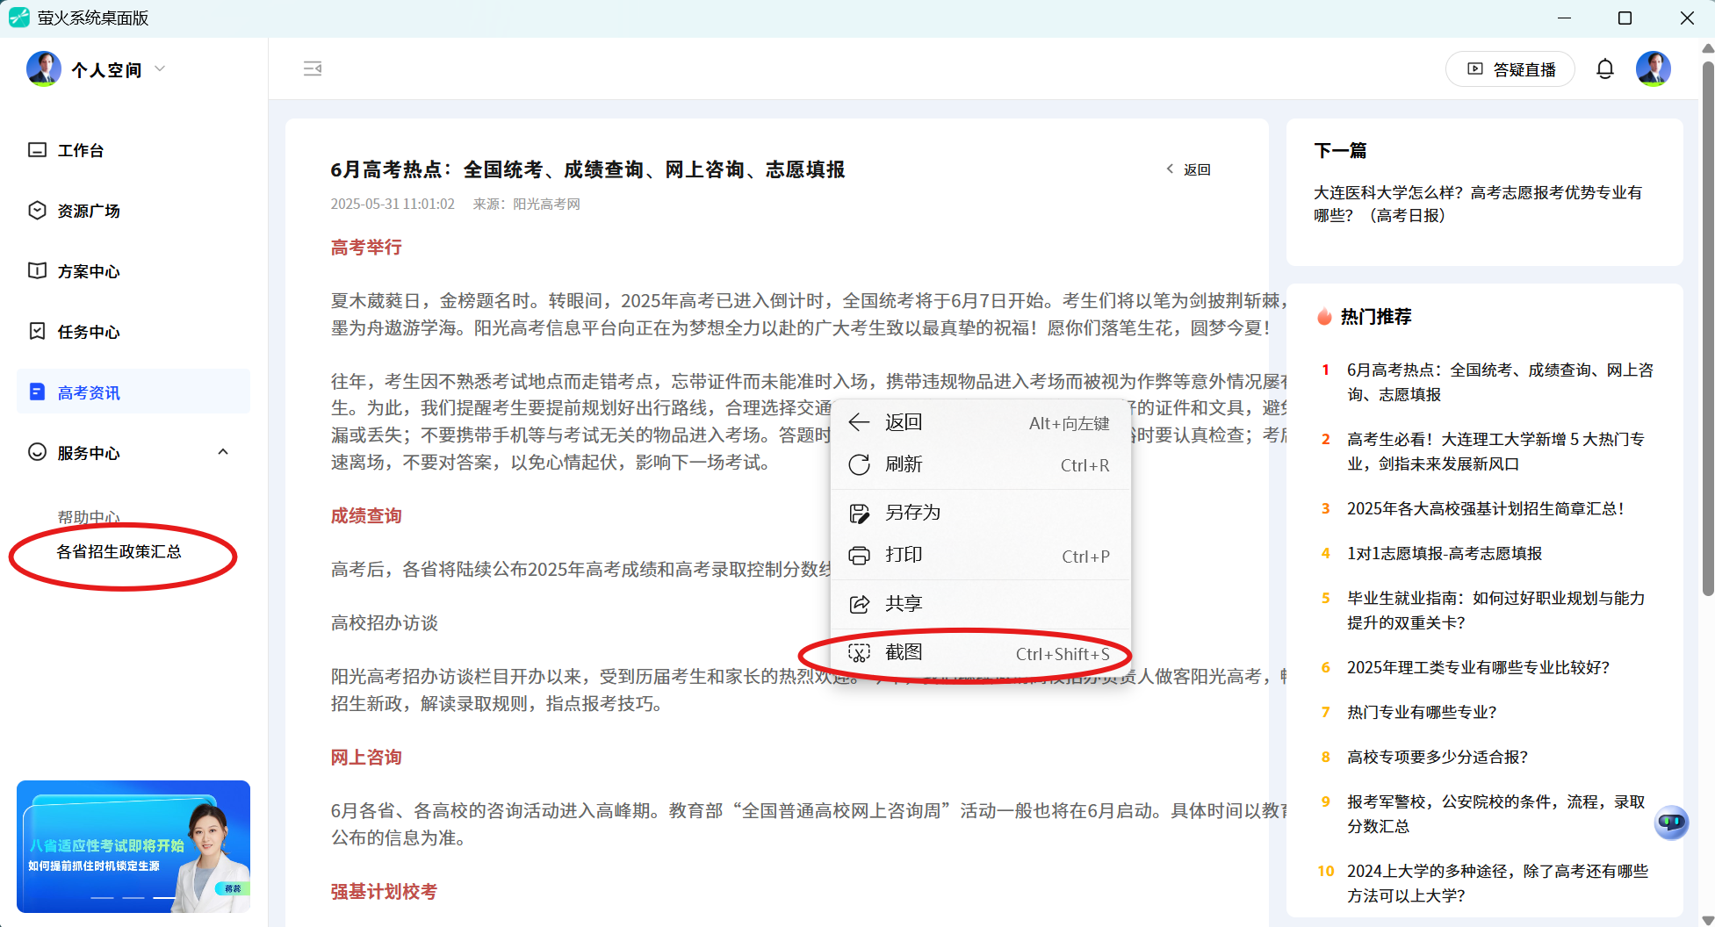Choose 打印 from the context menu
This screenshot has height=927, width=1715.
click(x=904, y=555)
